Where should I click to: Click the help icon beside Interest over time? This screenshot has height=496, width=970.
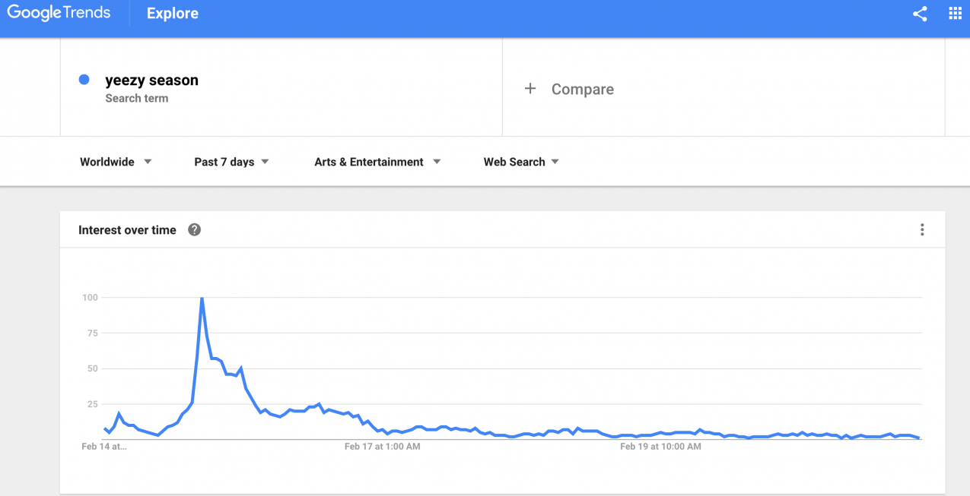coord(194,229)
